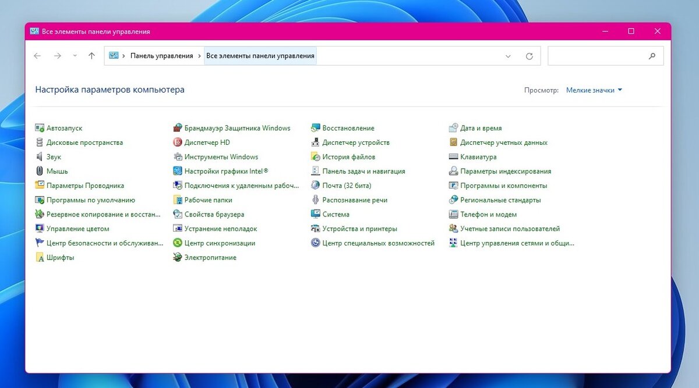Open the Региональные стандарты globe icon

[454, 200]
